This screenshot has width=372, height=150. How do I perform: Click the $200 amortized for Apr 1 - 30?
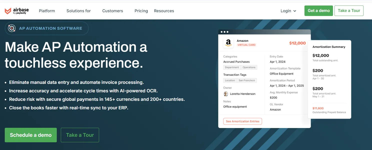coord(318,71)
